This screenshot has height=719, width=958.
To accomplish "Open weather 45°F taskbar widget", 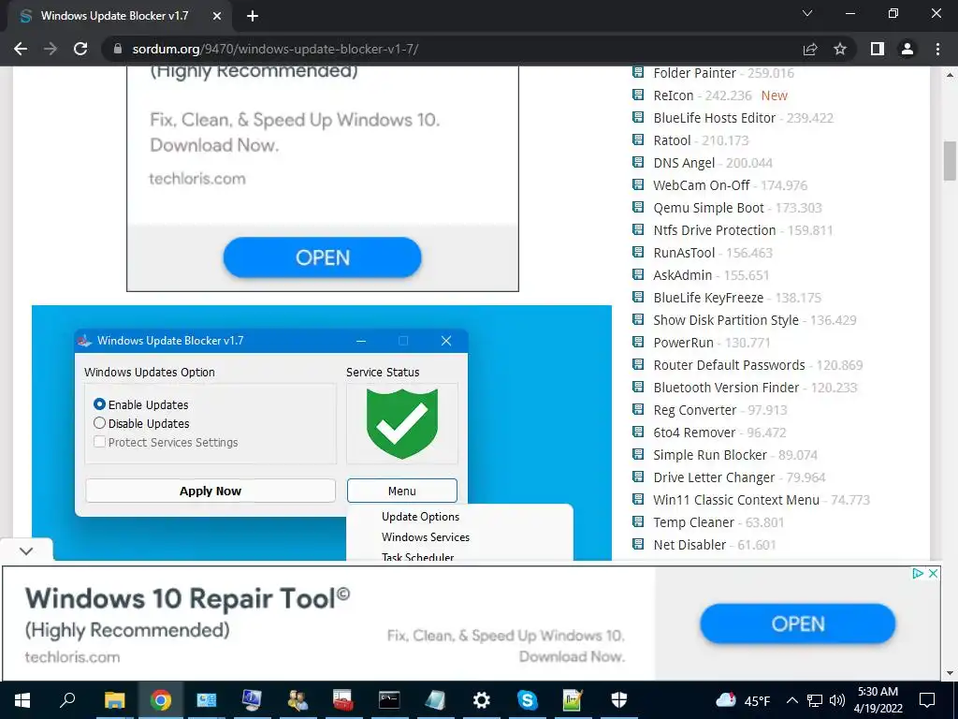I will 743,700.
